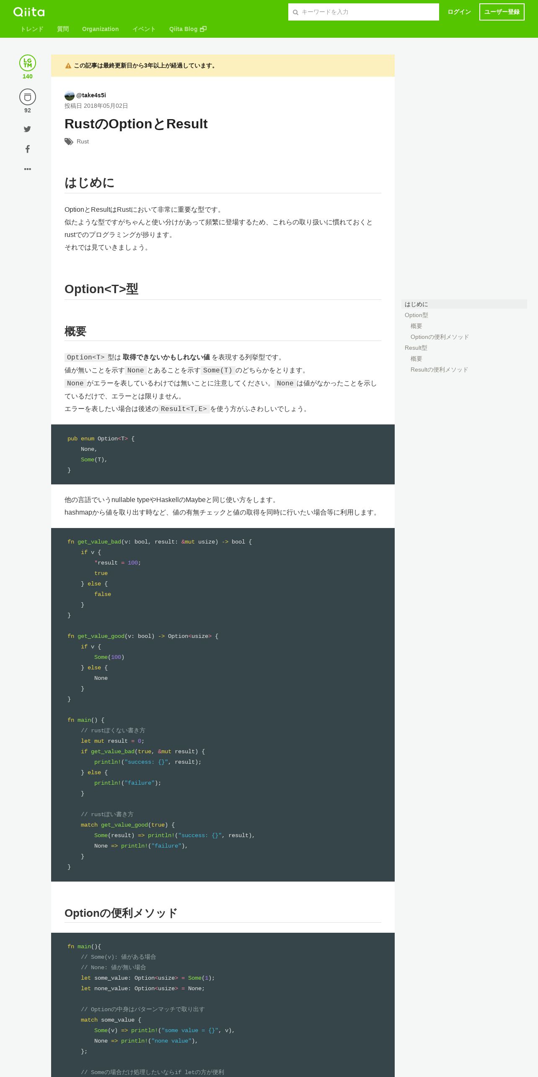Click the author avatar image
This screenshot has width=538, height=1077.
pyautogui.click(x=70, y=96)
